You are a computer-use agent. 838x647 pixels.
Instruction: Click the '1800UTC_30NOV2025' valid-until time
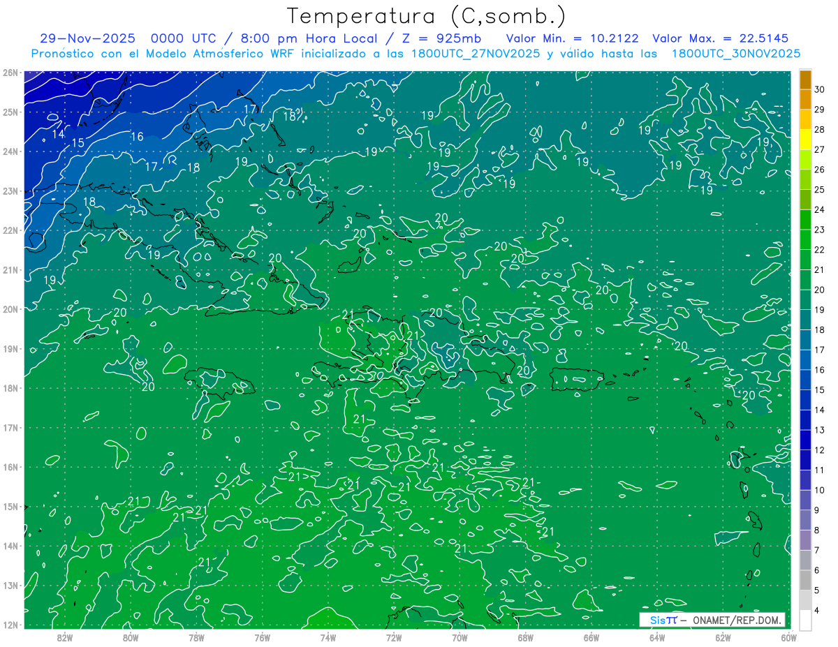pos(736,54)
